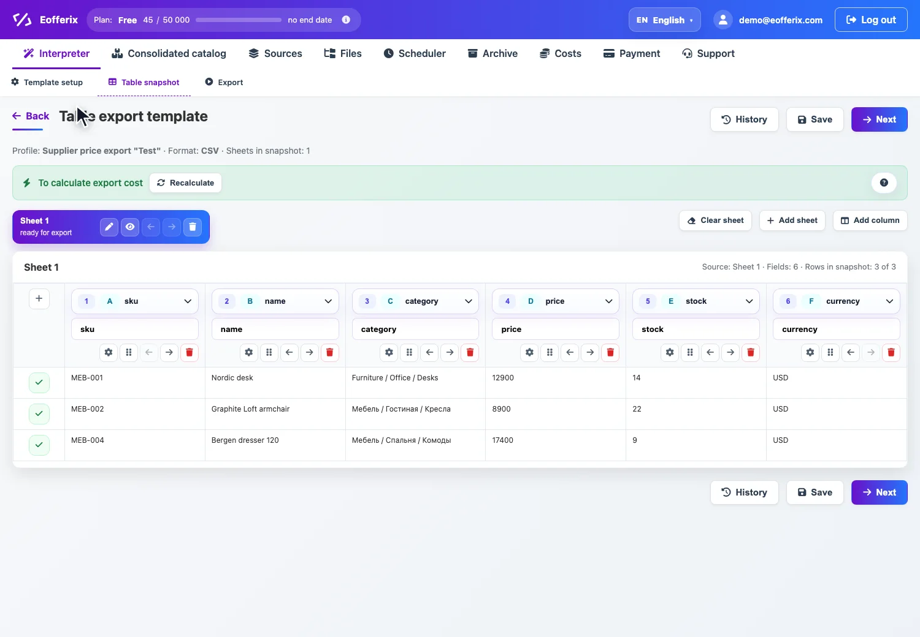Open the Costs tab
Screen dimensions: 920x637
[560, 53]
